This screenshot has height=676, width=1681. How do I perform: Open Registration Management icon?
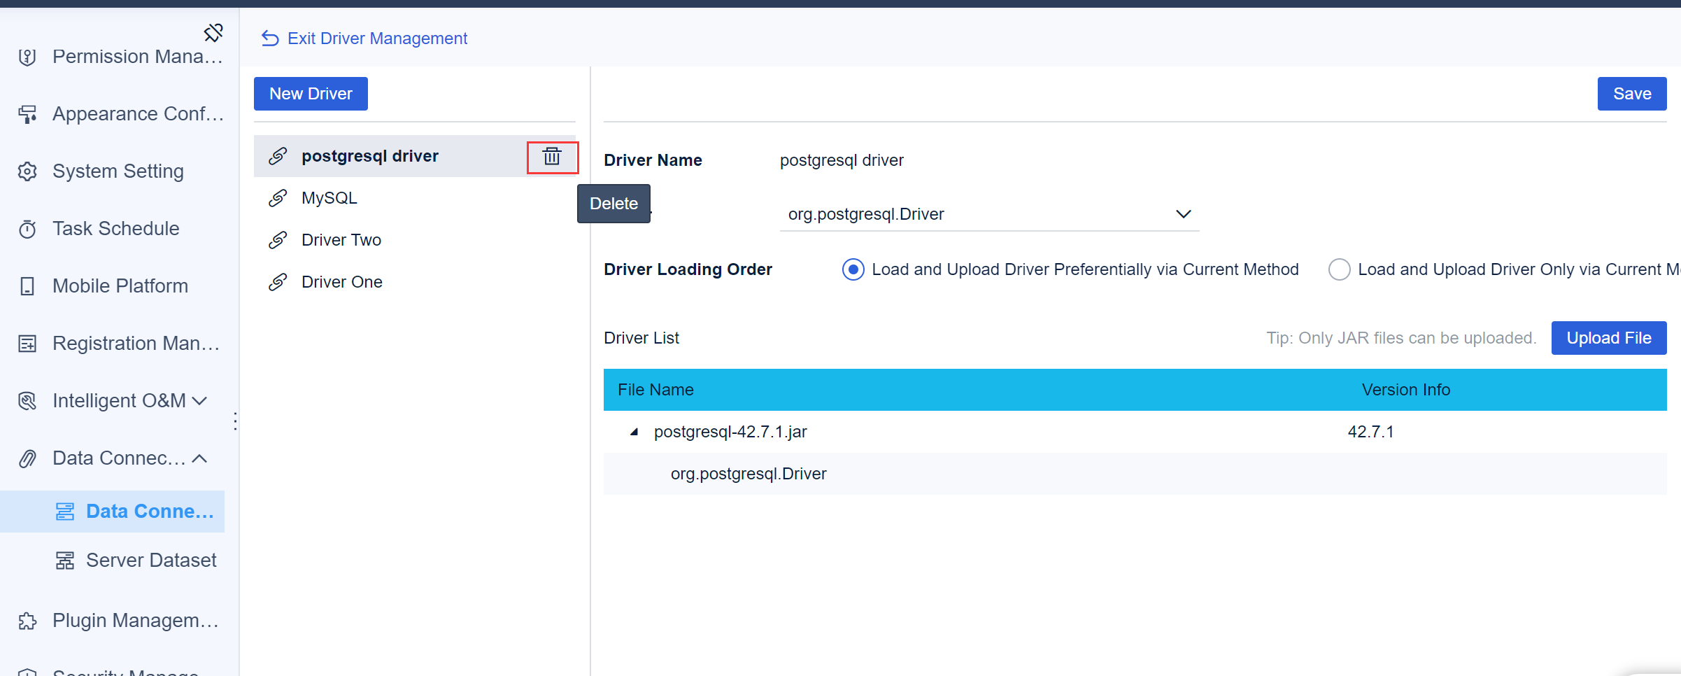[27, 343]
